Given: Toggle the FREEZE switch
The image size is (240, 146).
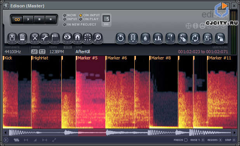Looking at the screenshot, I should coord(181,140).
